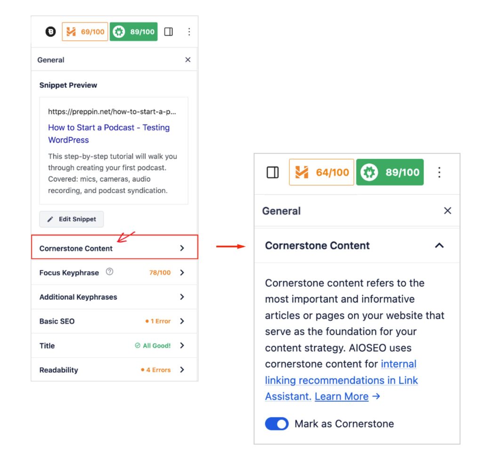
Task: Click the Edit Snippet button
Action: tap(72, 219)
